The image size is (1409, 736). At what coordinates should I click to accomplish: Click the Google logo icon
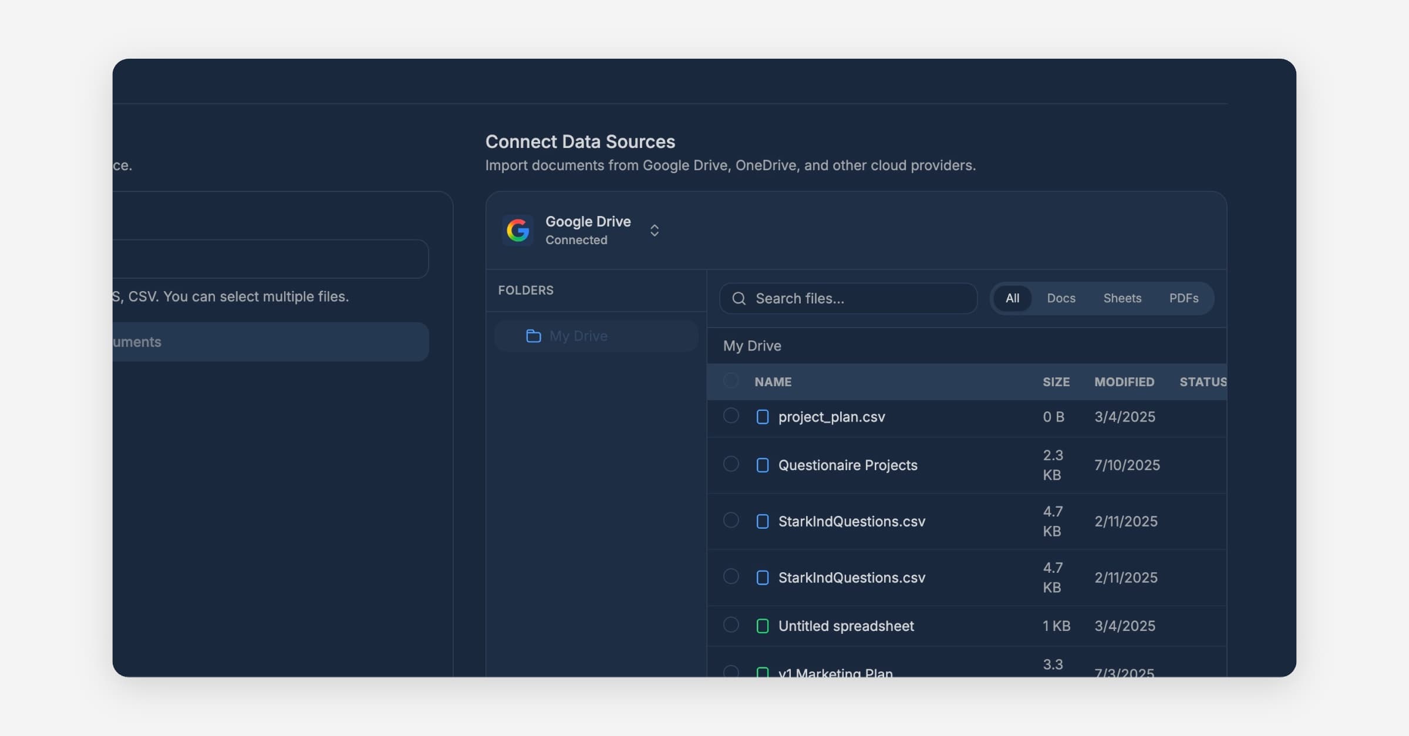pyautogui.click(x=518, y=230)
